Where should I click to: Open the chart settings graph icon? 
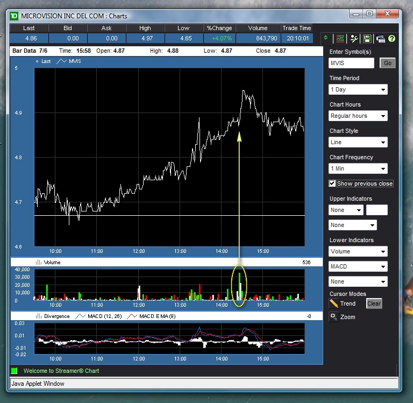click(x=340, y=39)
